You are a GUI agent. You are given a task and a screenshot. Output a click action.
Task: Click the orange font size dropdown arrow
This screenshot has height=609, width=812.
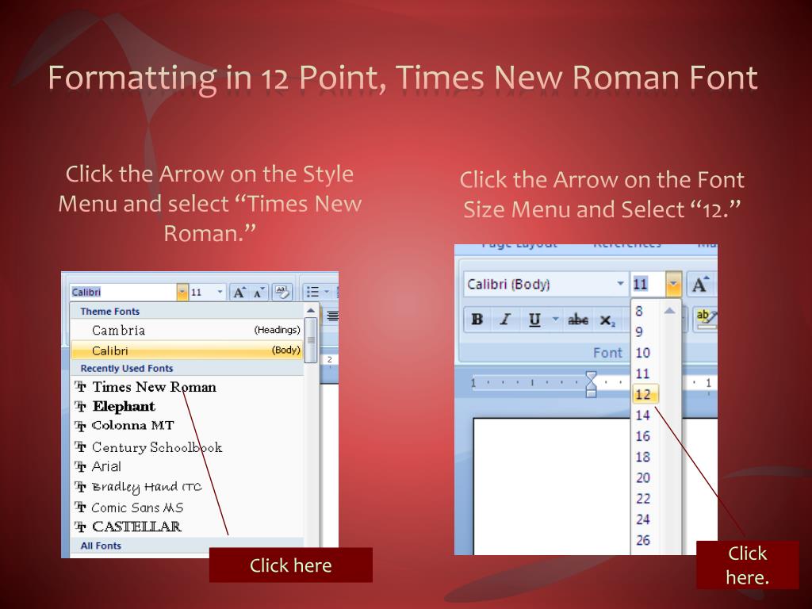(673, 284)
